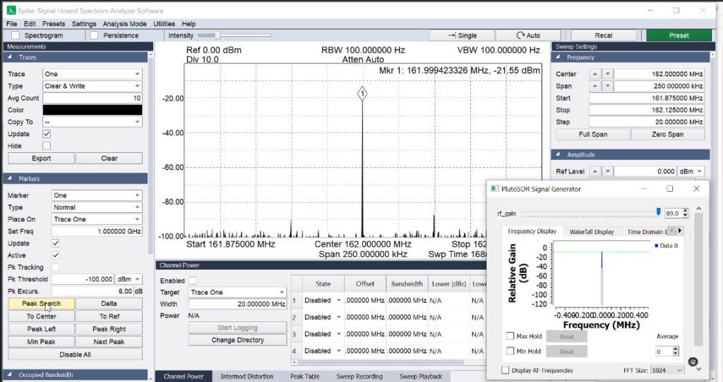The height and width of the screenshot is (382, 723).
Task: Click the Center frequency up arrow
Action: pyautogui.click(x=595, y=73)
